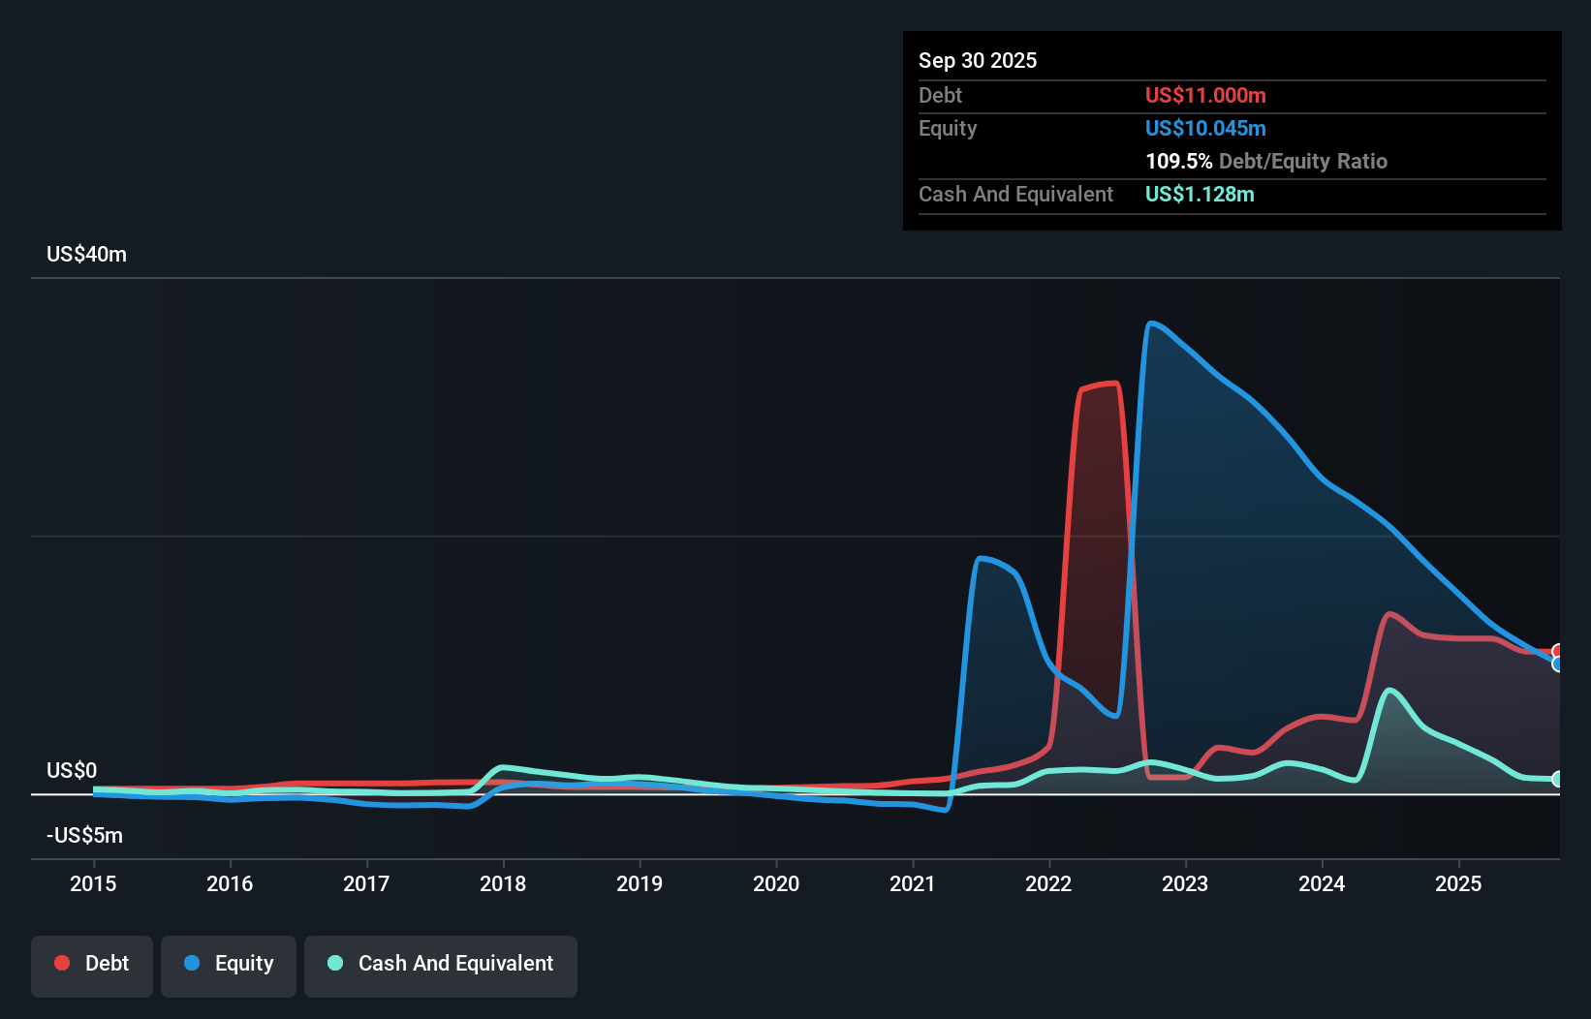Click the teal Cash And Equivalent legend dot
The image size is (1591, 1019).
tap(334, 963)
